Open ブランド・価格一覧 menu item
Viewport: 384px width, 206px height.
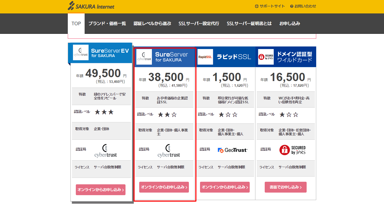[107, 23]
